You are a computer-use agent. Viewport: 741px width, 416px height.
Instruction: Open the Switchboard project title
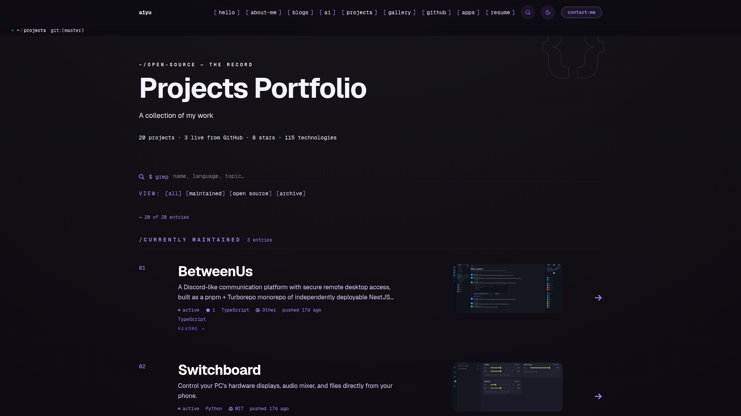coord(219,370)
